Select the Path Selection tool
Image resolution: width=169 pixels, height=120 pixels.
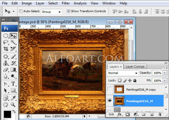pyautogui.click(x=6, y=90)
